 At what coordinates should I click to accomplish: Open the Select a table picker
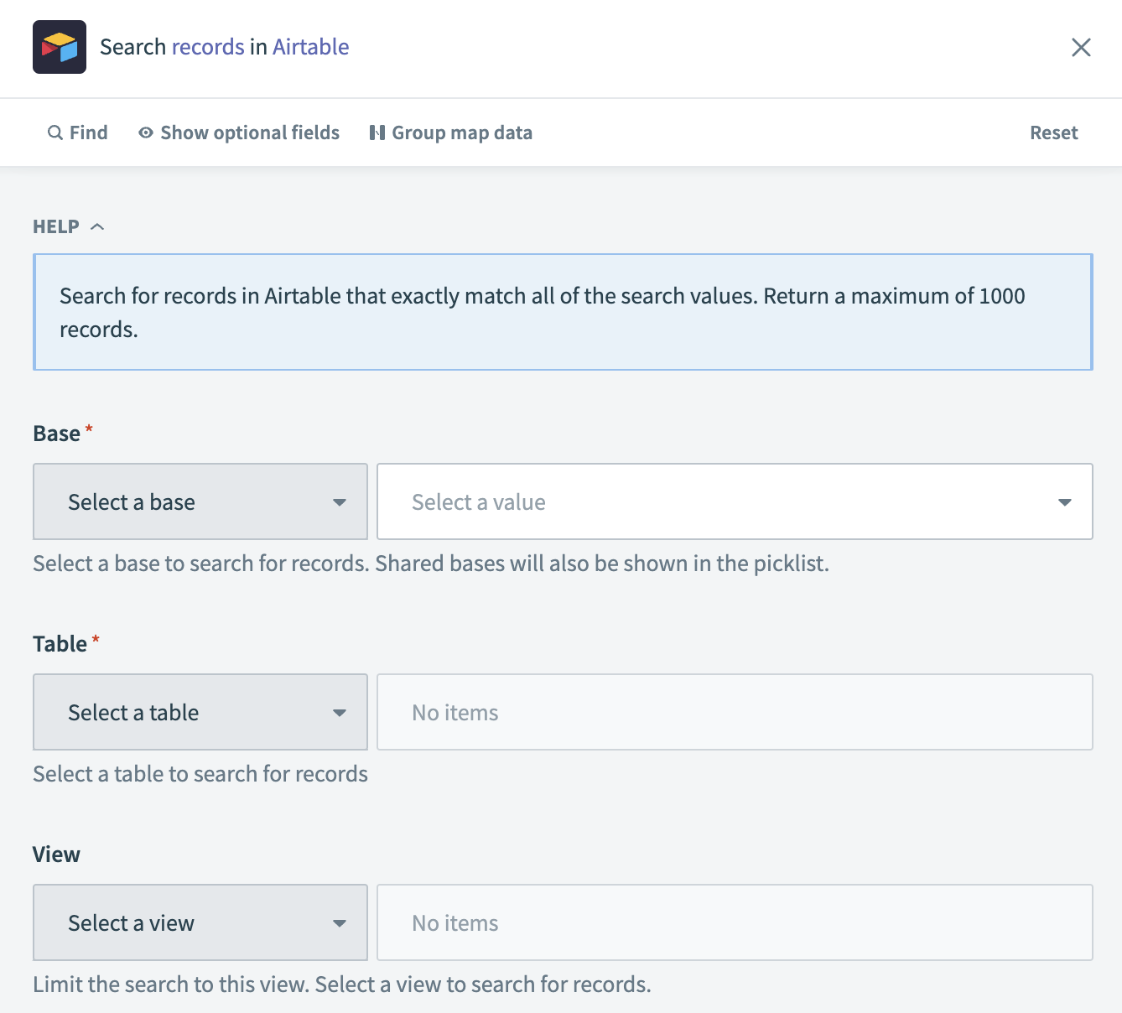click(x=200, y=712)
